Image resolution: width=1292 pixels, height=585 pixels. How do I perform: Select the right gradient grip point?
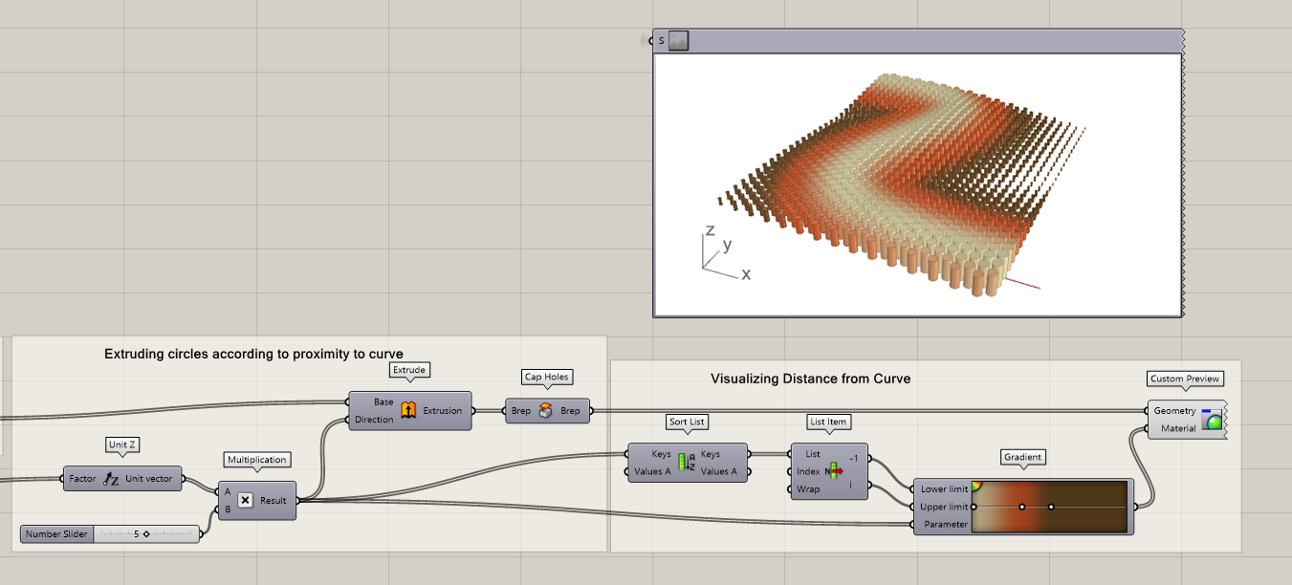pos(1050,507)
